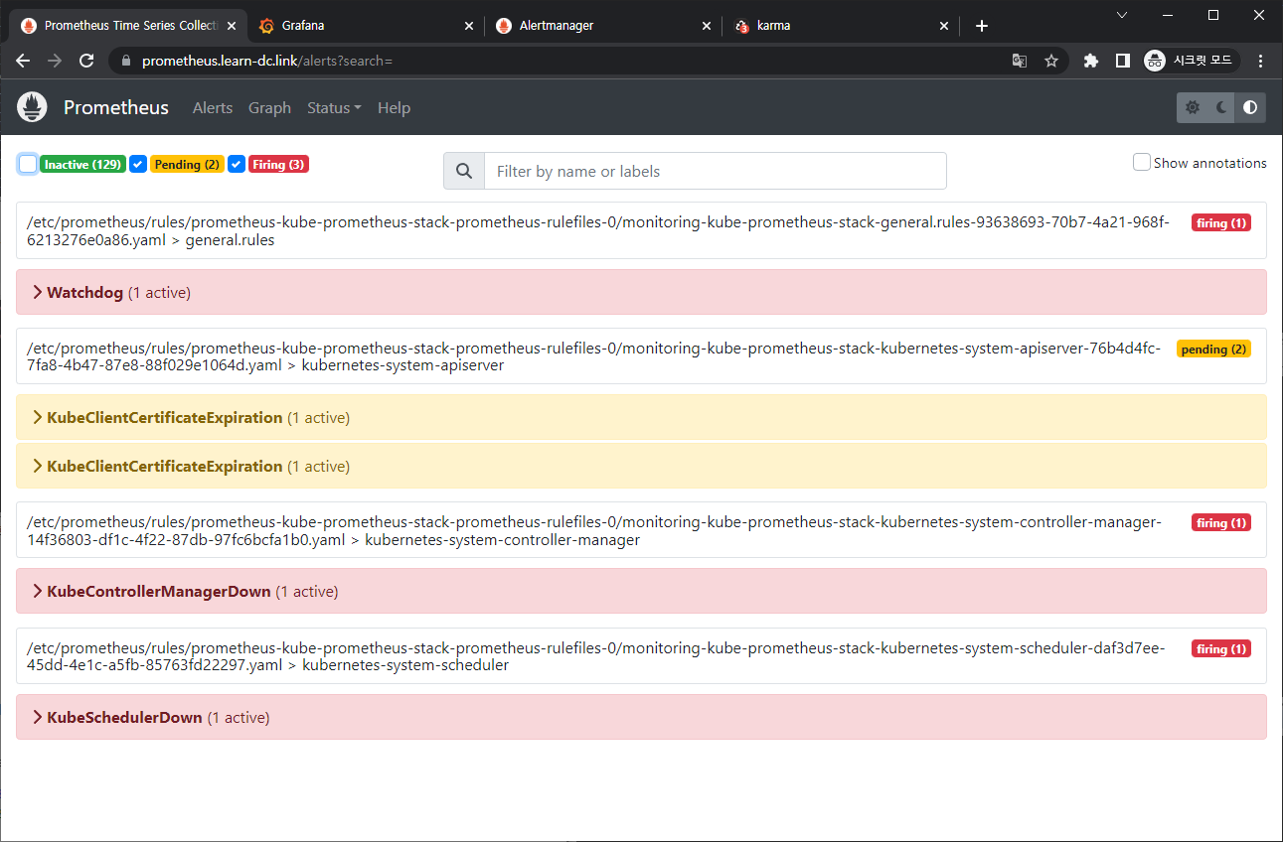Go to the Graph page
Screen dimensions: 1283x842
pyautogui.click(x=269, y=107)
